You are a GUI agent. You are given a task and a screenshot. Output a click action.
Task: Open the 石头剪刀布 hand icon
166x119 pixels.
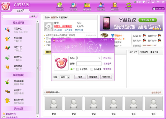pyautogui.click(x=7, y=101)
